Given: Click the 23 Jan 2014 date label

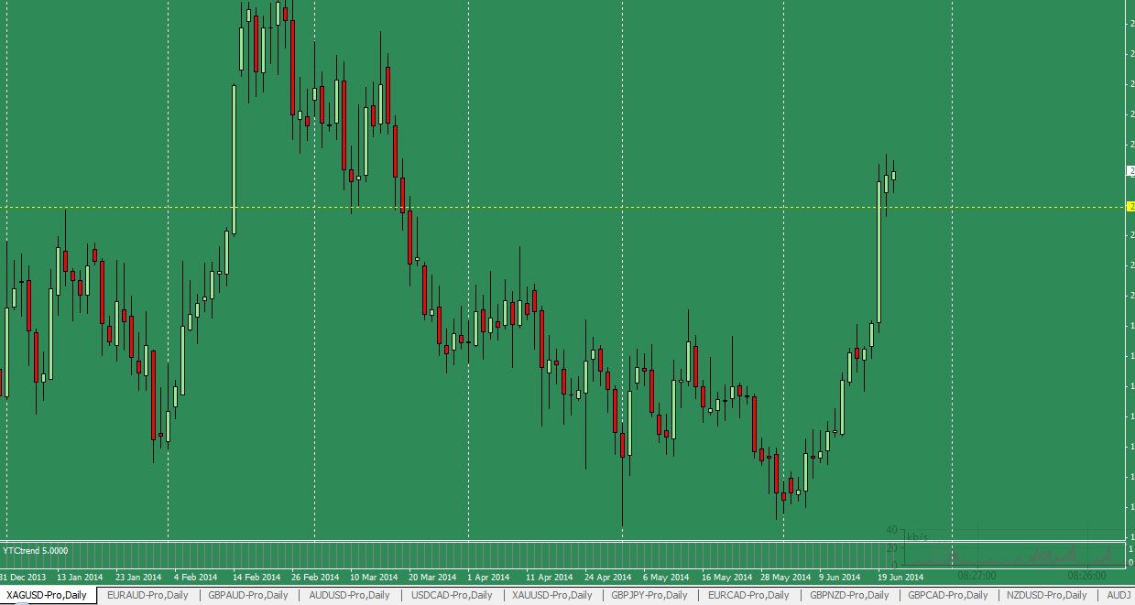Looking at the screenshot, I should (138, 578).
